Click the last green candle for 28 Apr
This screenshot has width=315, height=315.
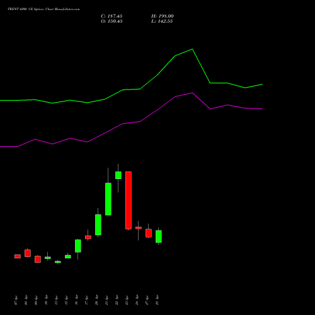click(x=159, y=236)
